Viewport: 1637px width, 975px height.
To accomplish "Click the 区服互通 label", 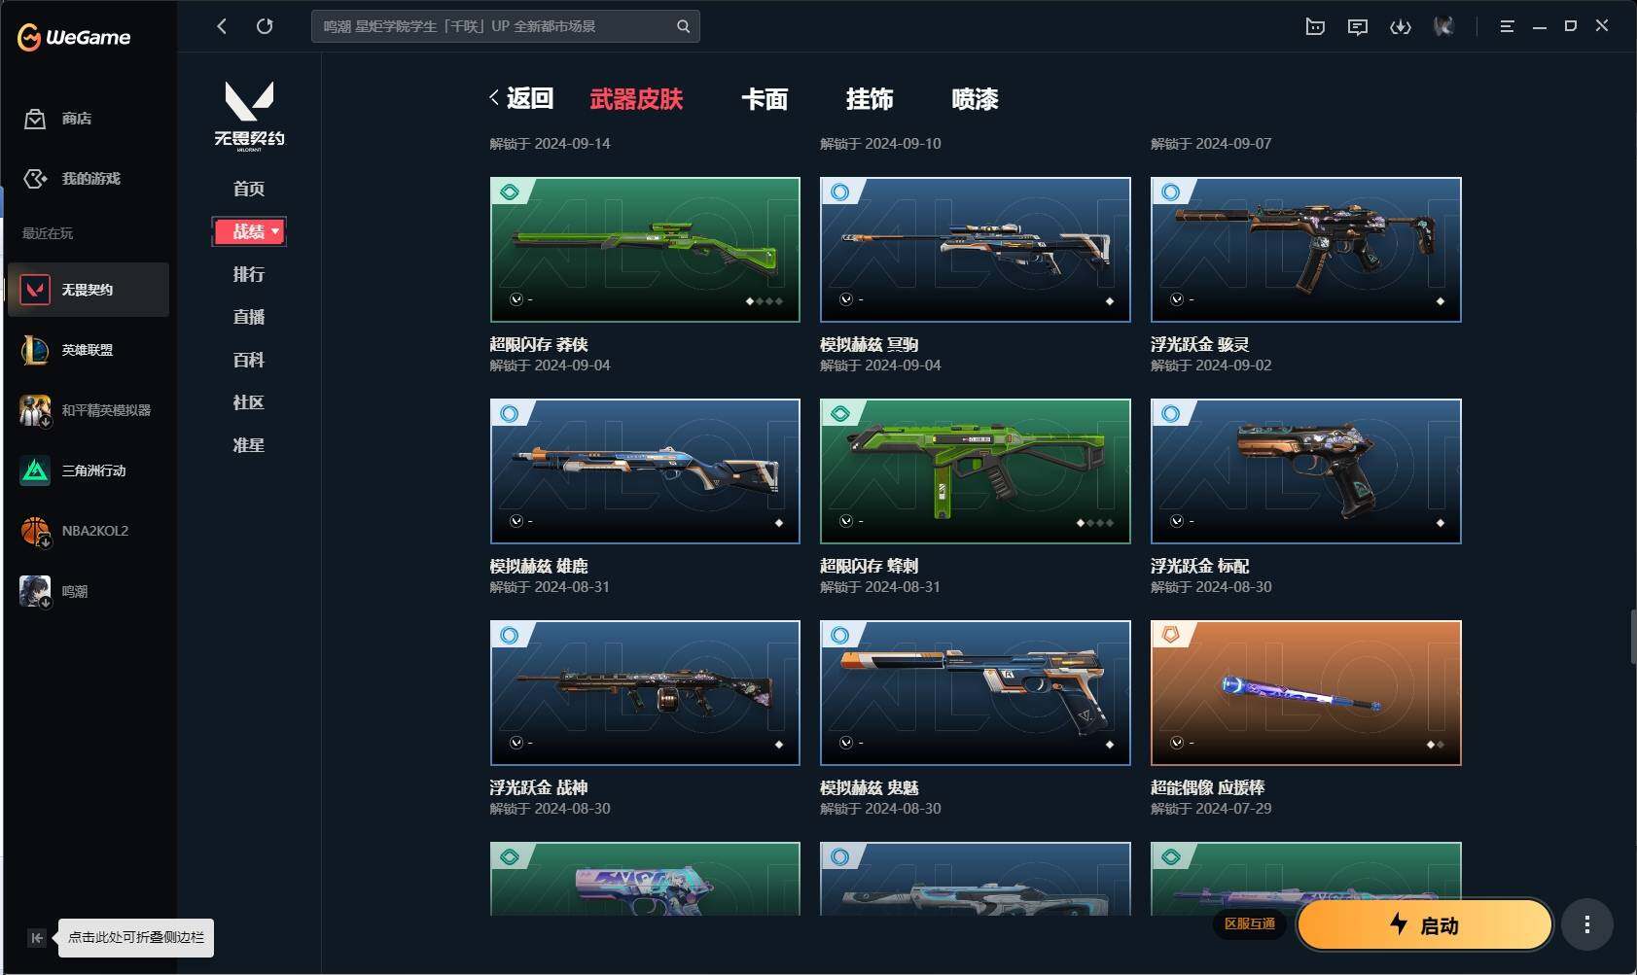I will 1250,923.
